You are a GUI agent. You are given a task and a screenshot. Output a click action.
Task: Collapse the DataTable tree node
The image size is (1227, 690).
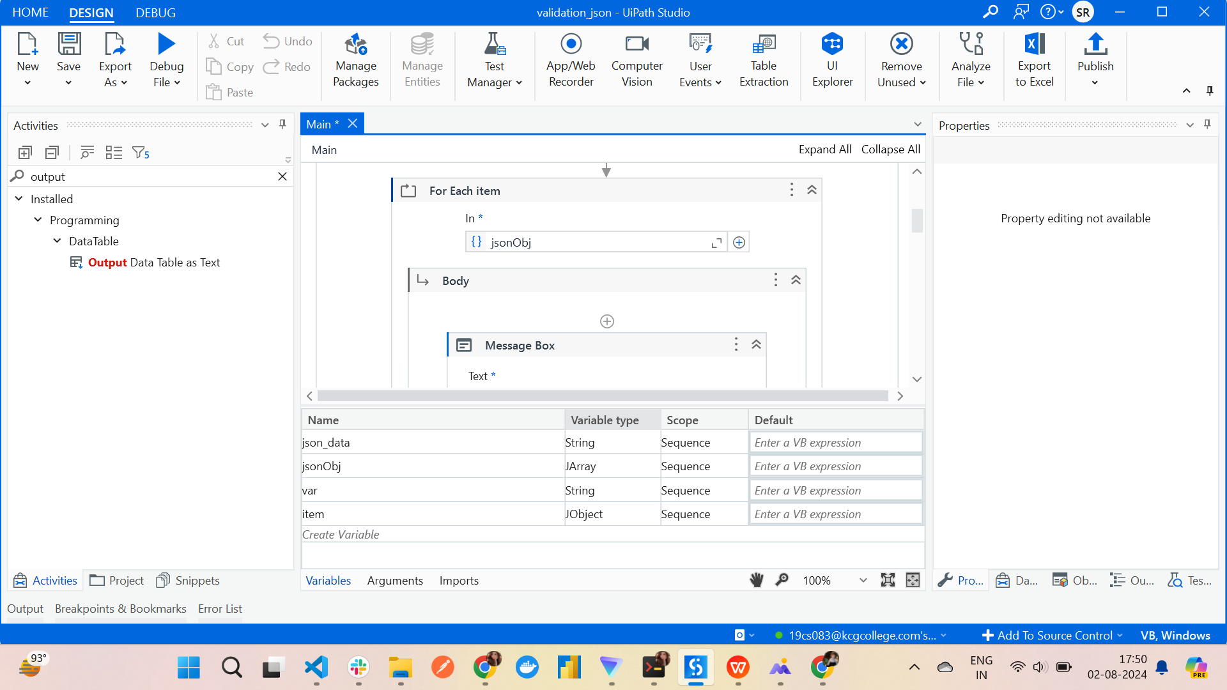[58, 241]
